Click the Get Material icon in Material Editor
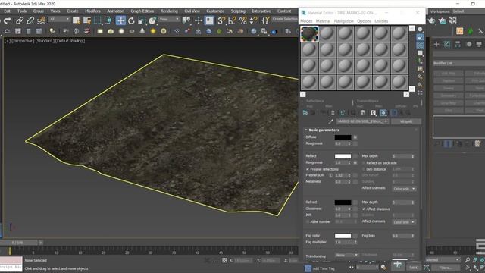Viewport: 485px width, 273px height. click(x=305, y=113)
